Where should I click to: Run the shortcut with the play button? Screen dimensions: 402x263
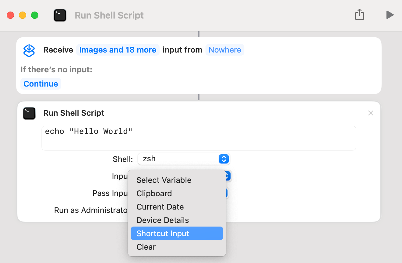(390, 15)
